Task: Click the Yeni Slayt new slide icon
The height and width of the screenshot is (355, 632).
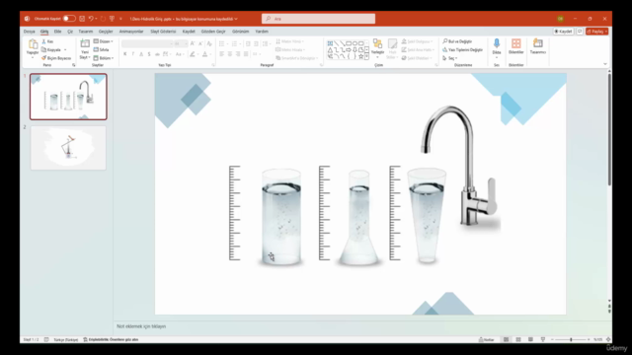Action: tap(85, 43)
